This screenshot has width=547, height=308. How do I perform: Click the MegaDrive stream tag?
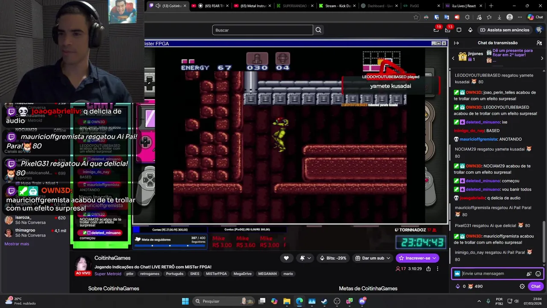pyautogui.click(x=242, y=274)
